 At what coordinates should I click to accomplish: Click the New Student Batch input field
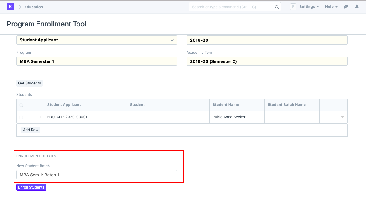(97, 174)
